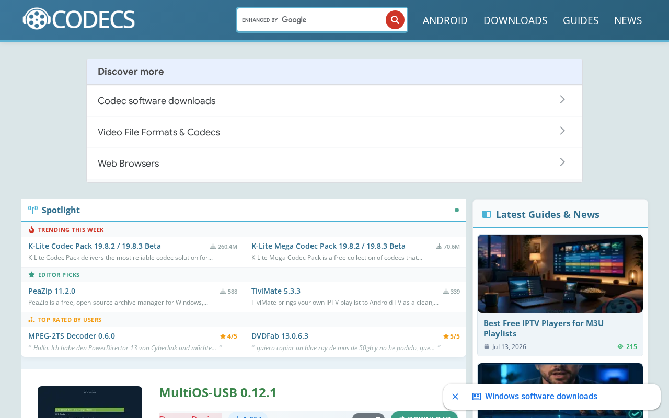Click the download icon next to 70.6M
Screen dimensions: 669x418
pos(440,247)
